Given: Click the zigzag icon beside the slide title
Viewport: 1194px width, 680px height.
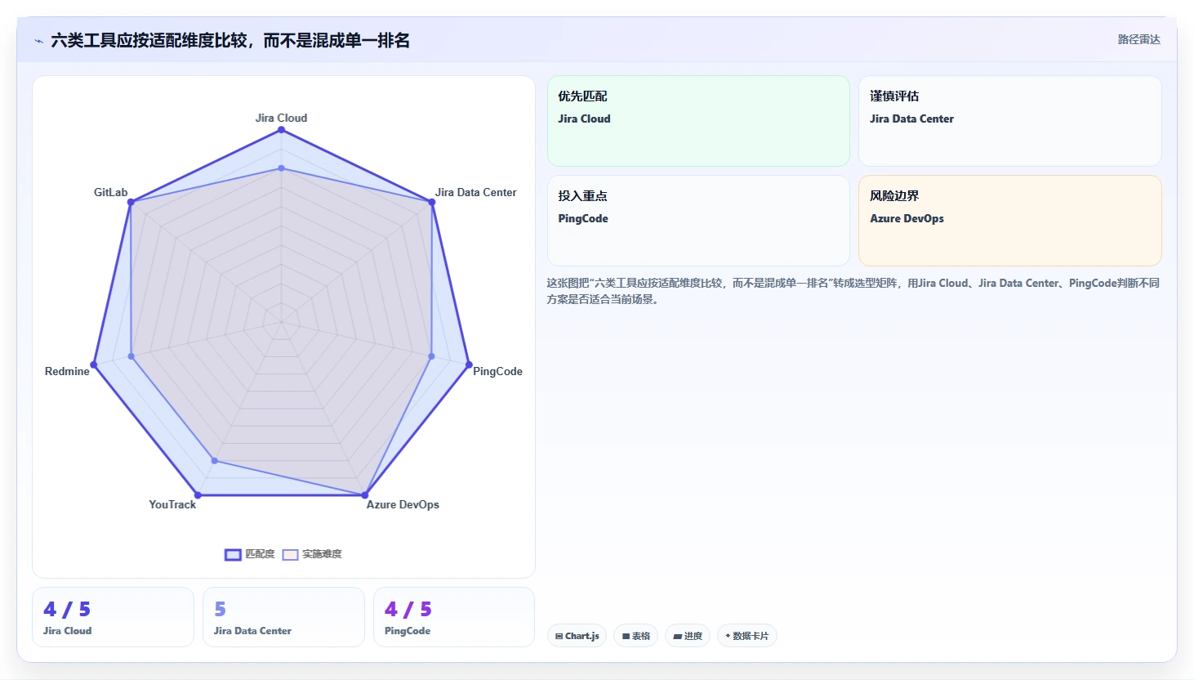Looking at the screenshot, I should click(38, 41).
